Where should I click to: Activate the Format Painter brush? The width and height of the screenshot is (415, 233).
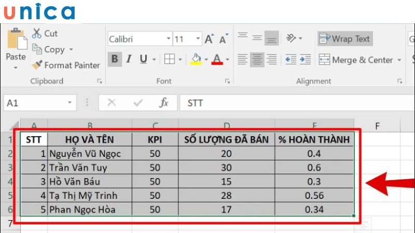click(x=66, y=65)
